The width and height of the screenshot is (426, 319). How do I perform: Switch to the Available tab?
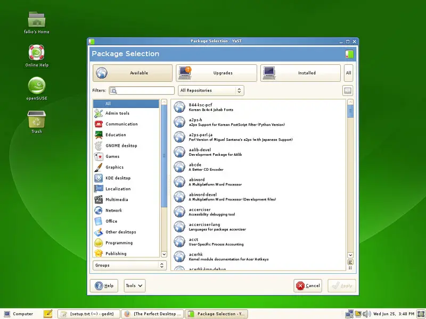[x=133, y=73]
